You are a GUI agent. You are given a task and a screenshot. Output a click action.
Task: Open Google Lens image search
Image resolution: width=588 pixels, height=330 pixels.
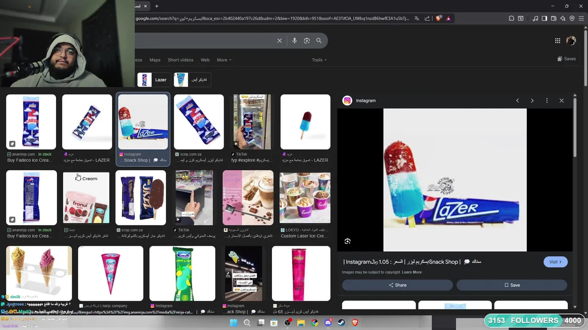(307, 41)
